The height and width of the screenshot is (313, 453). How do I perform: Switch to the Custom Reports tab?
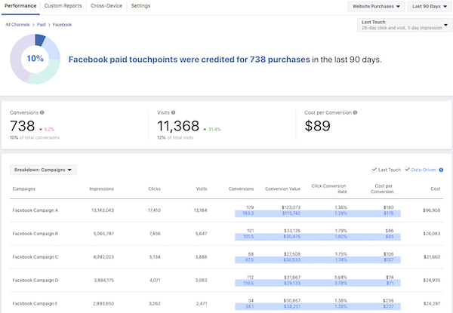[x=63, y=5]
